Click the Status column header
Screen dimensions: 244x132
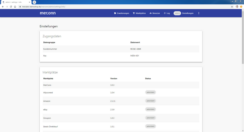[x=148, y=78]
